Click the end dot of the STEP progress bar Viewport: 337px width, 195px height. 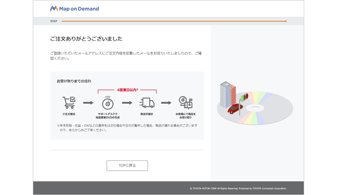coord(286,21)
